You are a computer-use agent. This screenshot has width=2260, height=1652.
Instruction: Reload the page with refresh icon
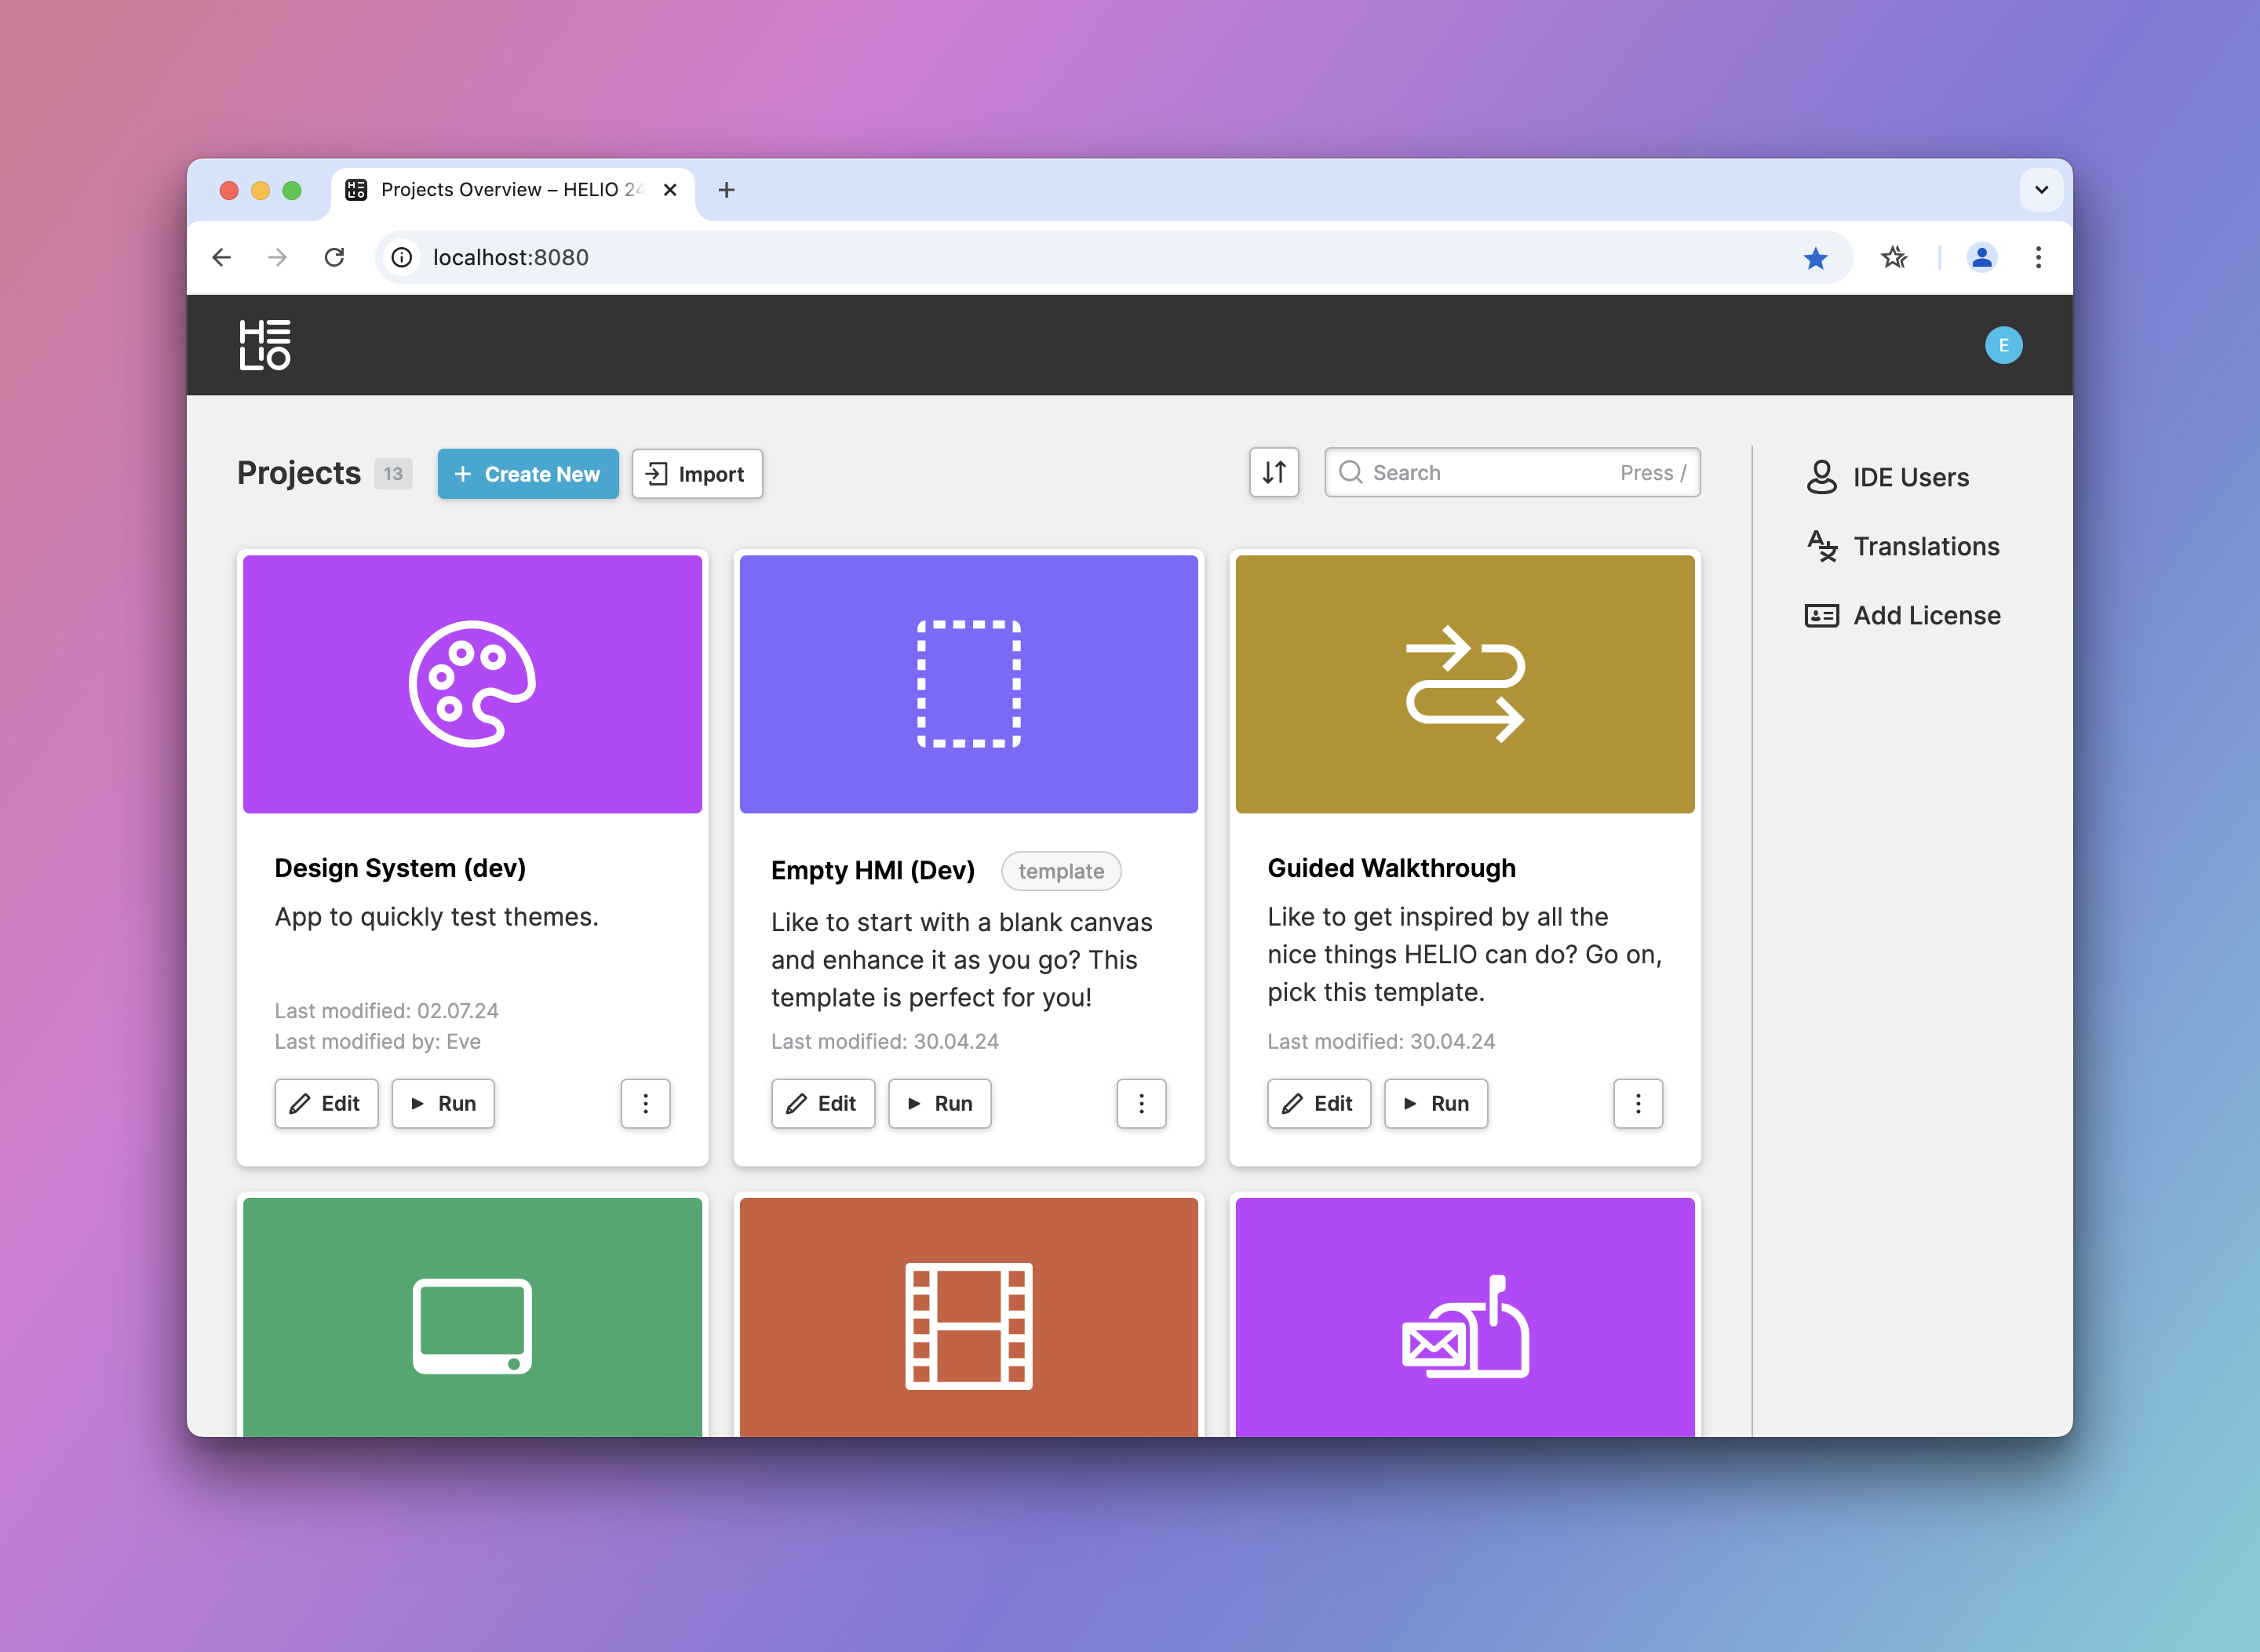tap(334, 258)
